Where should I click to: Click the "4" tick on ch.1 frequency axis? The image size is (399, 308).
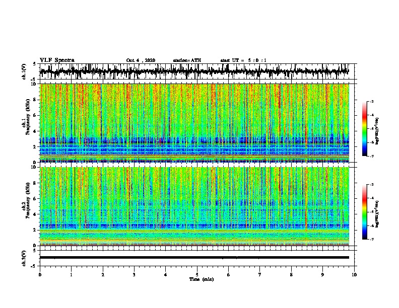pos(35,131)
